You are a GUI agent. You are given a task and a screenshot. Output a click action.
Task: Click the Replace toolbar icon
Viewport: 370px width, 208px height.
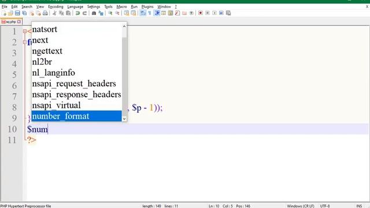[101, 13]
